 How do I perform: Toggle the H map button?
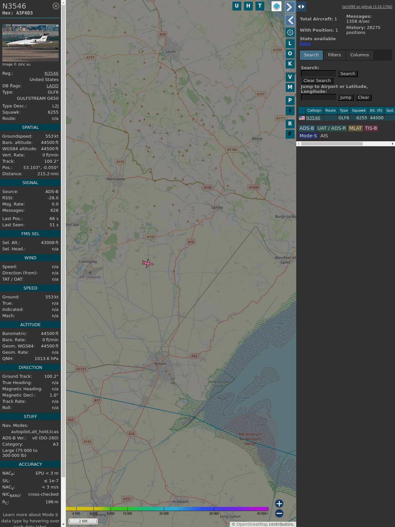point(248,6)
